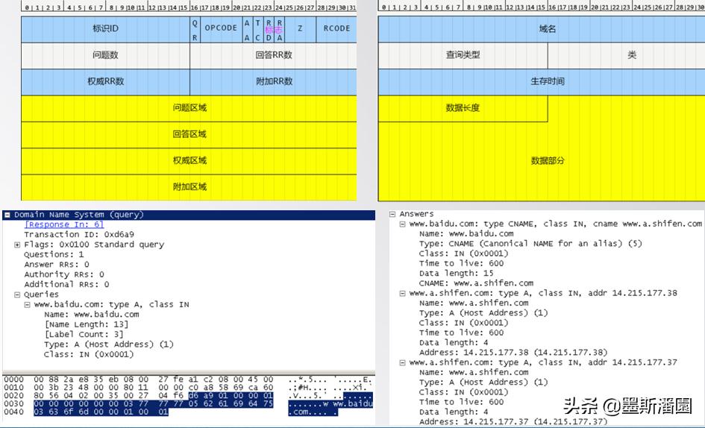Screen dimensions: 705x428
Task: Click the OPCODE field in header diagram
Action: click(222, 29)
